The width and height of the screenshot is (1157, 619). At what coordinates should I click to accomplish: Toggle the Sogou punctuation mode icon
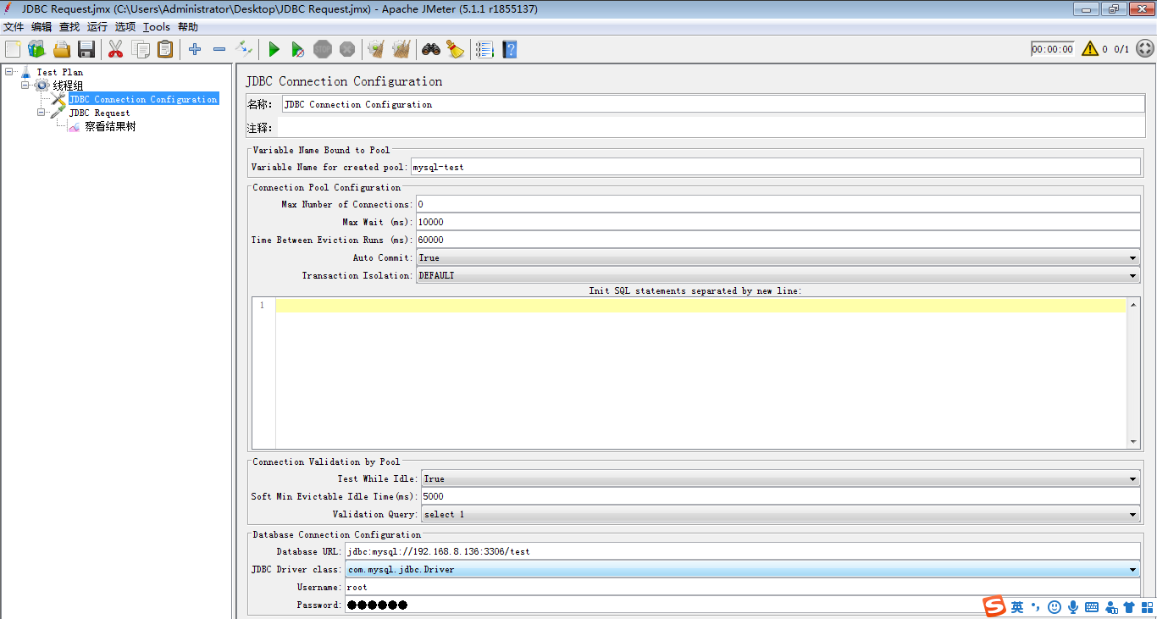pos(1035,607)
